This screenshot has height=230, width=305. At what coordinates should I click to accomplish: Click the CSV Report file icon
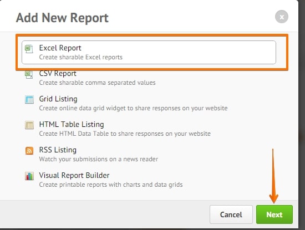[29, 74]
